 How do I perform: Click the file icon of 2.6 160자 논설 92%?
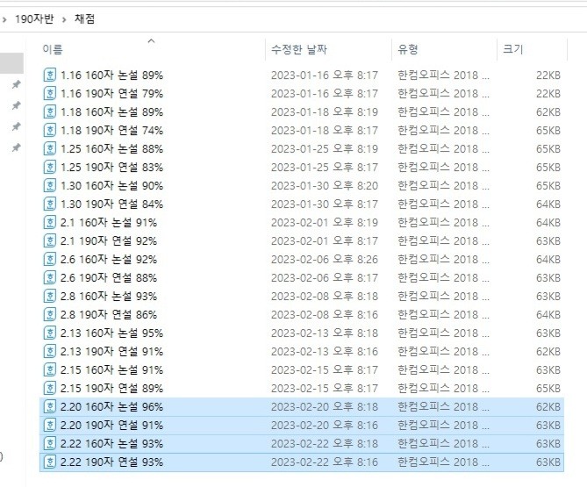(49, 260)
